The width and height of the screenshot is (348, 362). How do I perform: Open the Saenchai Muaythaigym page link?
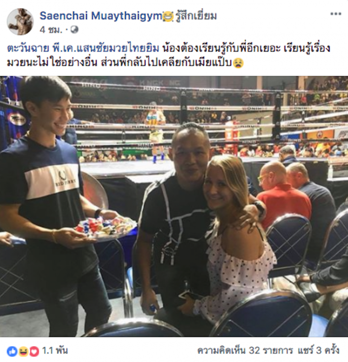click(101, 16)
